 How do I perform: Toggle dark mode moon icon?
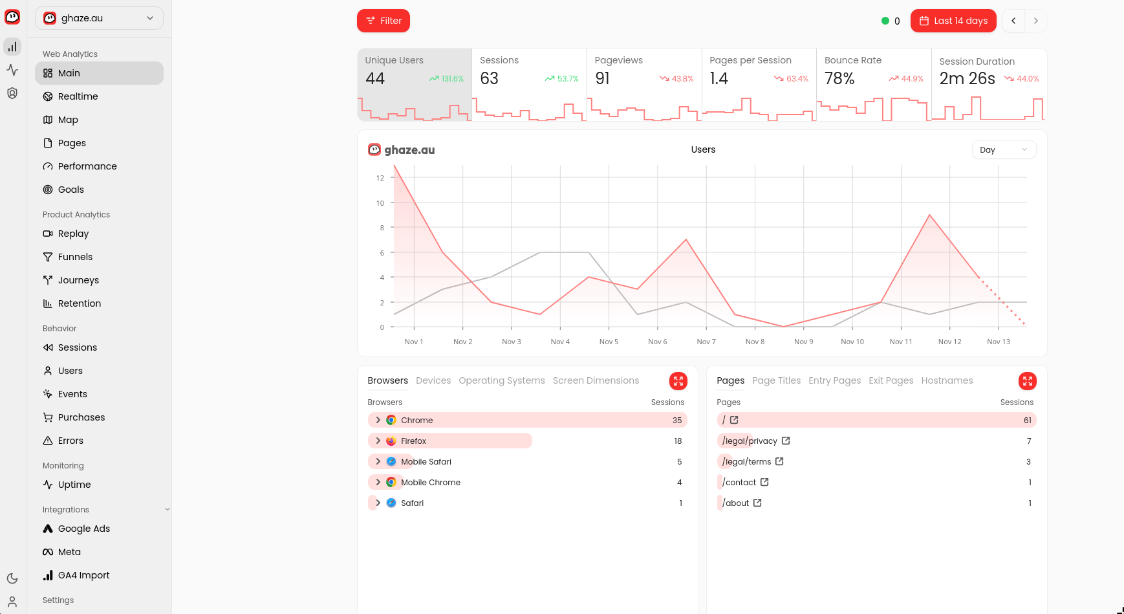tap(12, 578)
